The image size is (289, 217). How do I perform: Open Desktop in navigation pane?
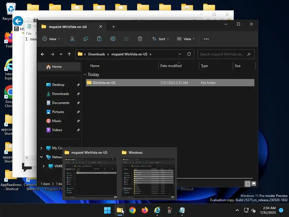[x=58, y=85]
